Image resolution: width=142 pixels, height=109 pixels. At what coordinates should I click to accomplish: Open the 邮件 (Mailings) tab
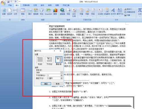(x=42, y=5)
